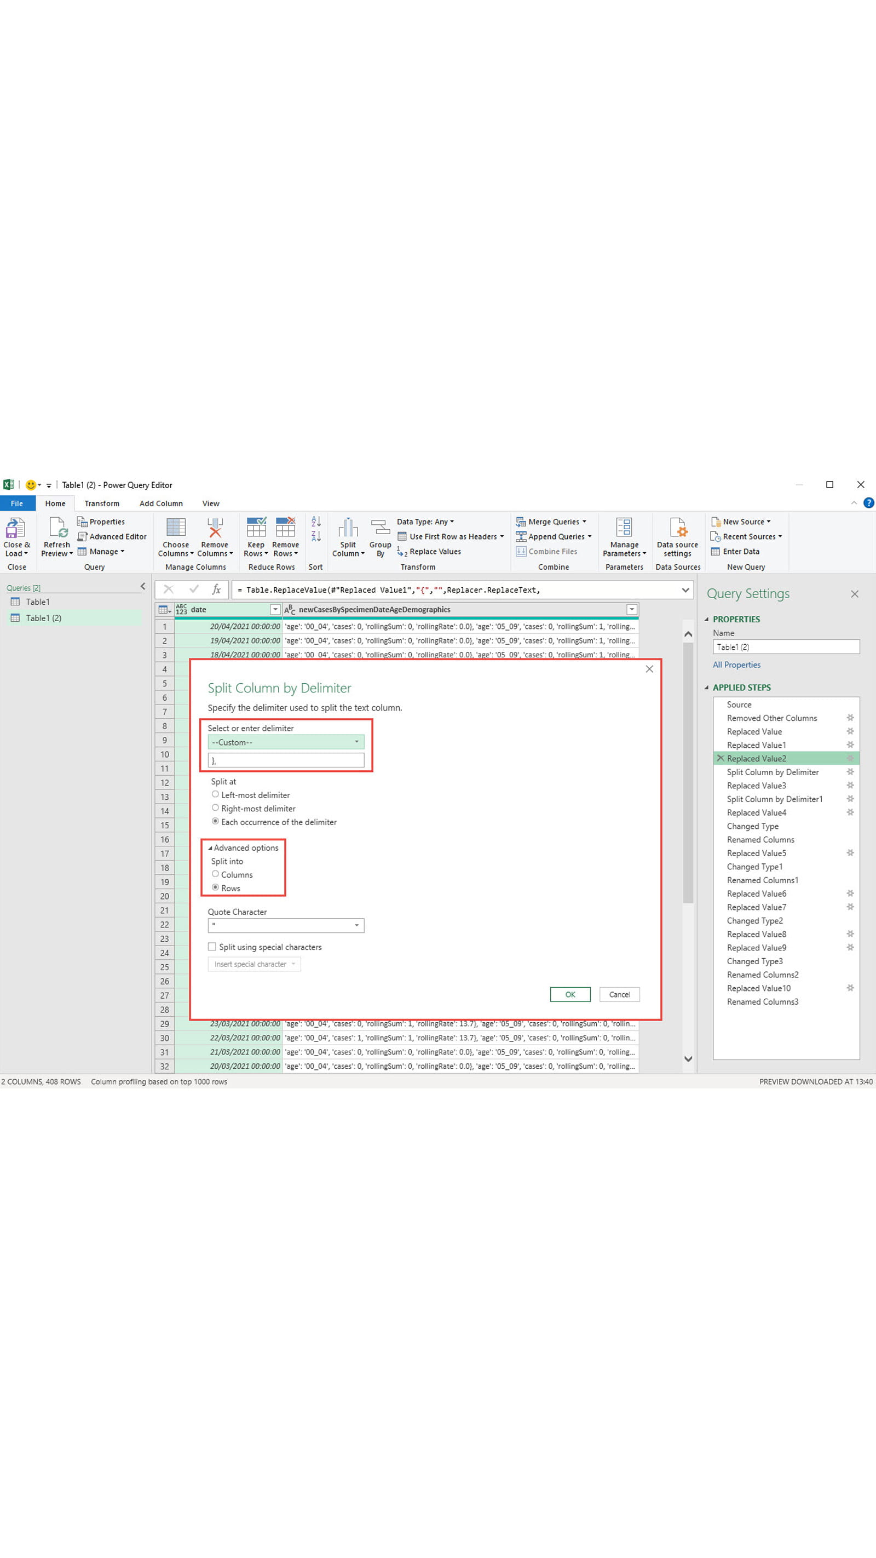This screenshot has width=876, height=1558.
Task: Select the Right-most delimiter radio button
Action: pos(216,807)
